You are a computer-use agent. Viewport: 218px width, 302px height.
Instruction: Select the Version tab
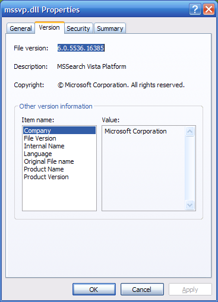49,27
